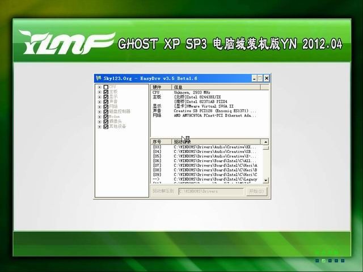Screen dimensions: 363x272
Task: Uncheck the Modem checkbox
Action: (106, 117)
